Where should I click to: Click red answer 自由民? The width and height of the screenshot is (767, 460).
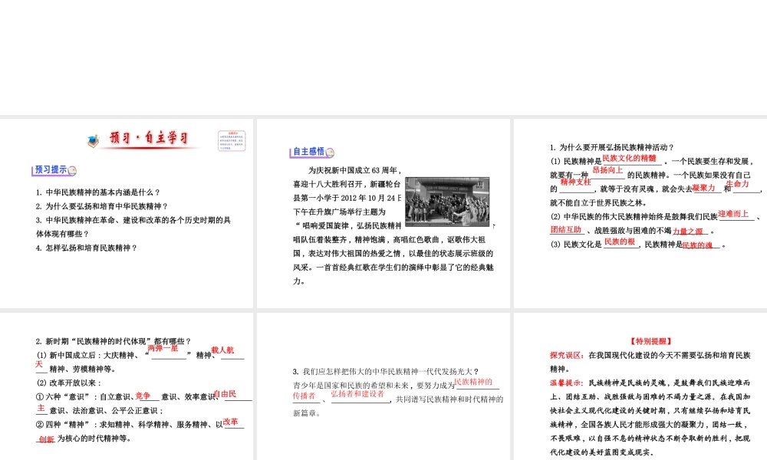click(x=225, y=393)
